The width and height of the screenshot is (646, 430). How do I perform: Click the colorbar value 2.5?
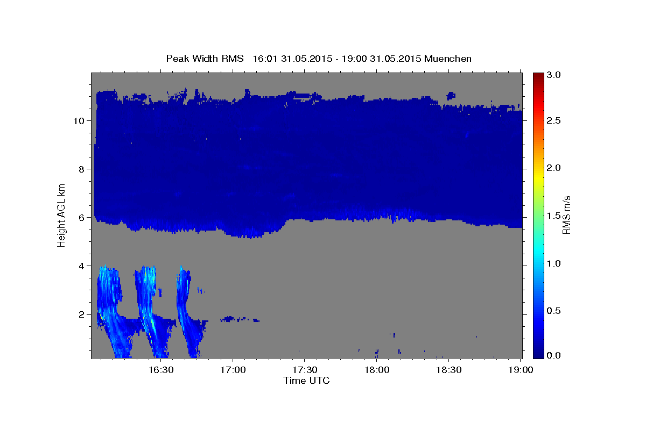(554, 121)
